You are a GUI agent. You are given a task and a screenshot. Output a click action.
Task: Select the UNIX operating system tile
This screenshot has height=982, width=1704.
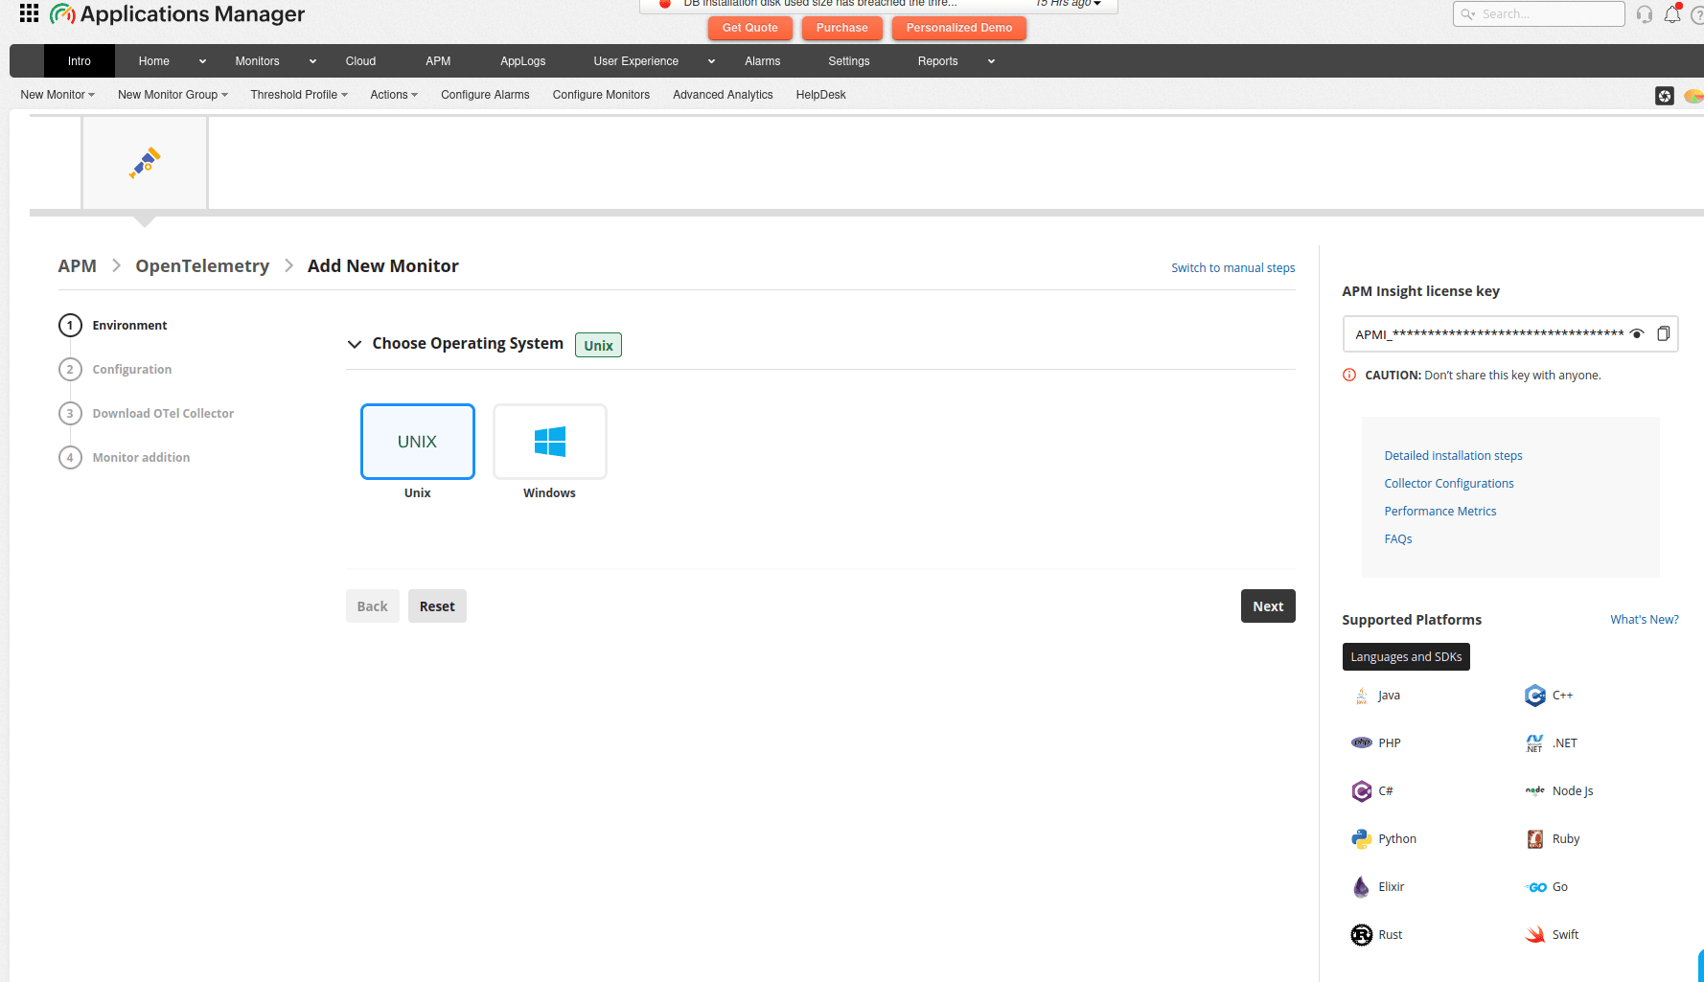418,442
